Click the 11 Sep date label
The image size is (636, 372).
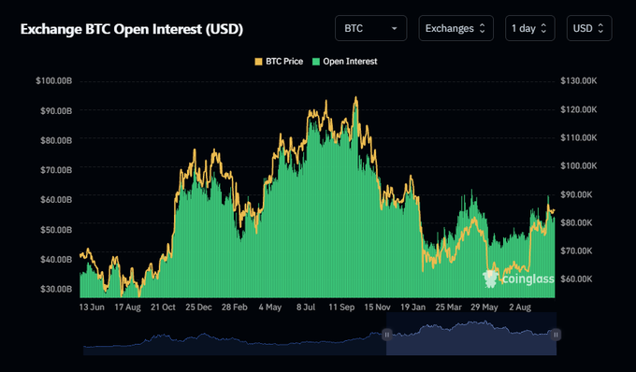(x=341, y=308)
